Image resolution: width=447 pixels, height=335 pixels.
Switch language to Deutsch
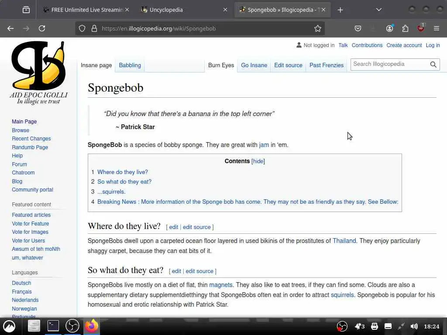[x=21, y=283]
